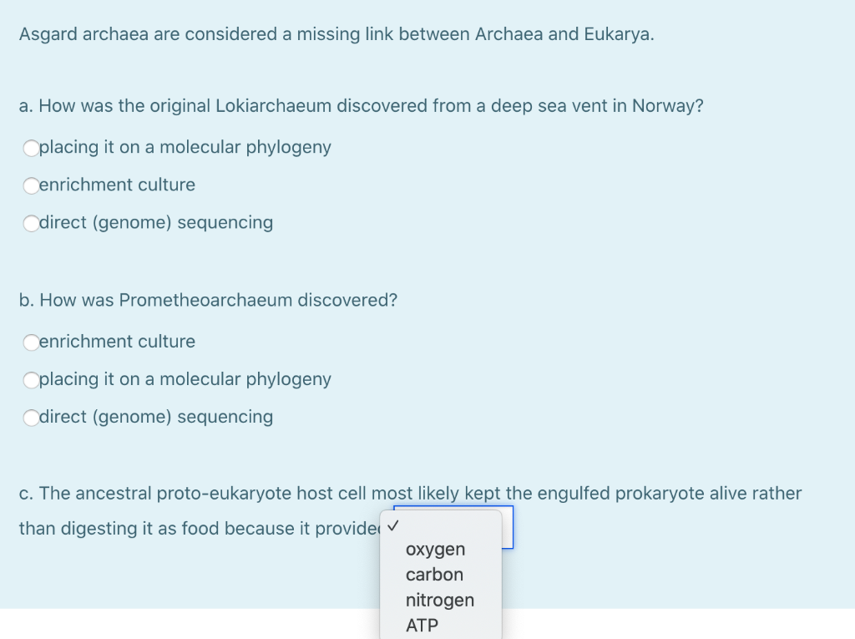Click the checkmark icon inside the dropdown

tap(393, 526)
